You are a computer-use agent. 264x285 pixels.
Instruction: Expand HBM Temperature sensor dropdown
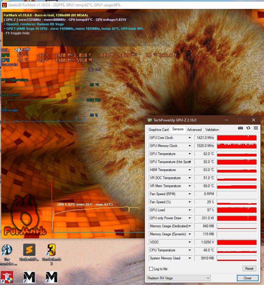190,170
